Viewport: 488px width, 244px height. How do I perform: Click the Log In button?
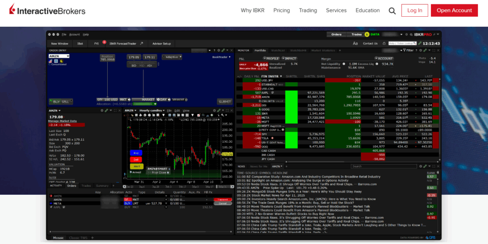(x=415, y=11)
